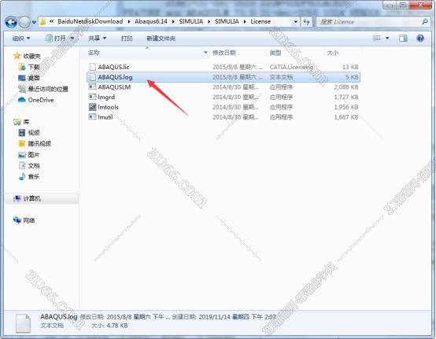Open the 共享 menu
436x339 pixels.
[97, 38]
